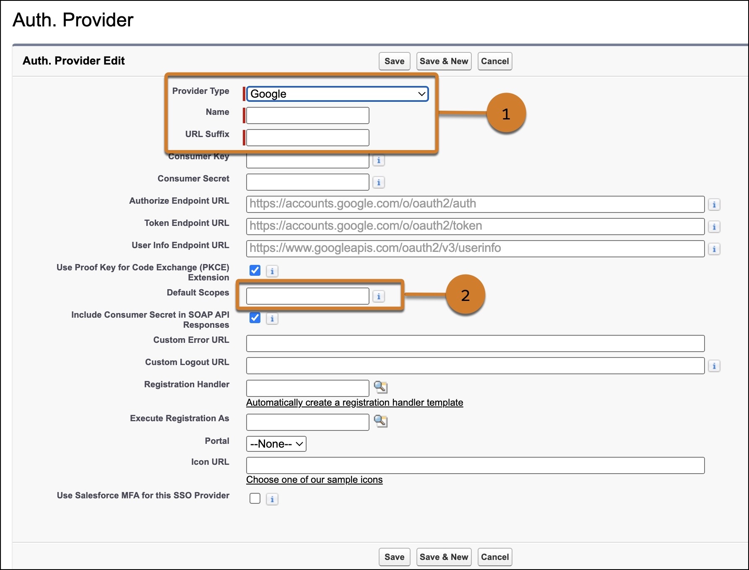The image size is (749, 570).
Task: Click info icon next to Consumer Secret
Action: tap(378, 182)
